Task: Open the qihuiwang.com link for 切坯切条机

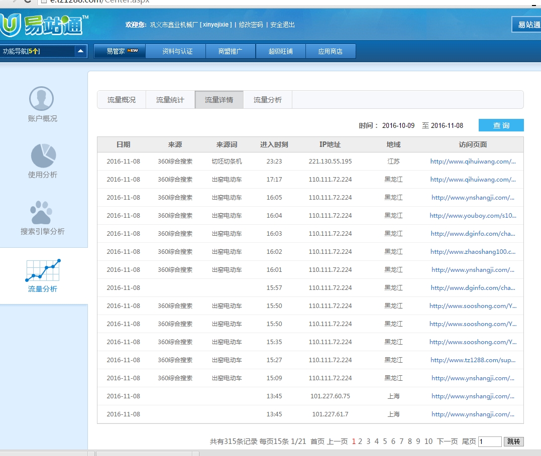Action: pyautogui.click(x=473, y=162)
